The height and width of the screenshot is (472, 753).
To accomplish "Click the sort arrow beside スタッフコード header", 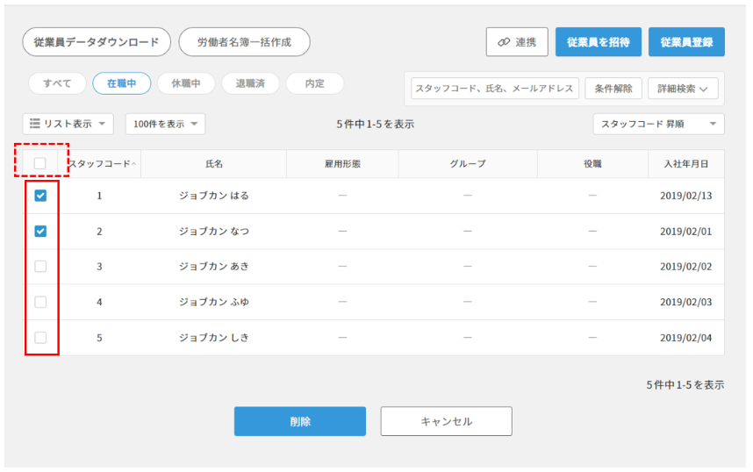I will (134, 164).
